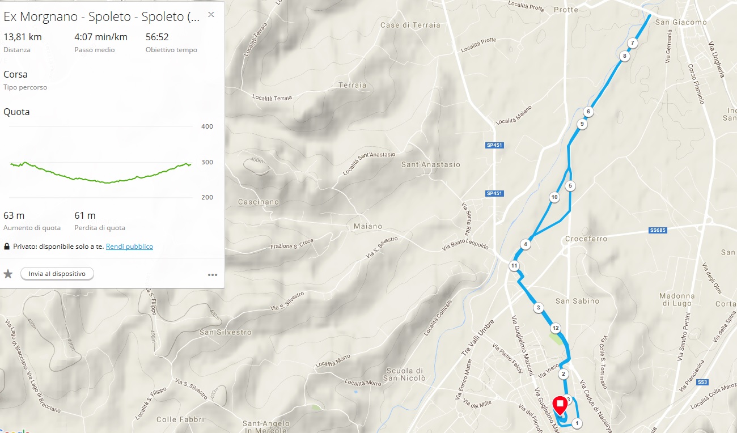737x433 pixels.
Task: Click the 56:52 Obiettivo tempo value
Action: [x=157, y=37]
